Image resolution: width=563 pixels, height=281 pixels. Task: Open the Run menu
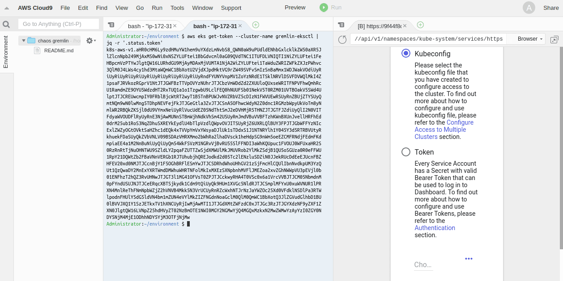click(x=157, y=8)
